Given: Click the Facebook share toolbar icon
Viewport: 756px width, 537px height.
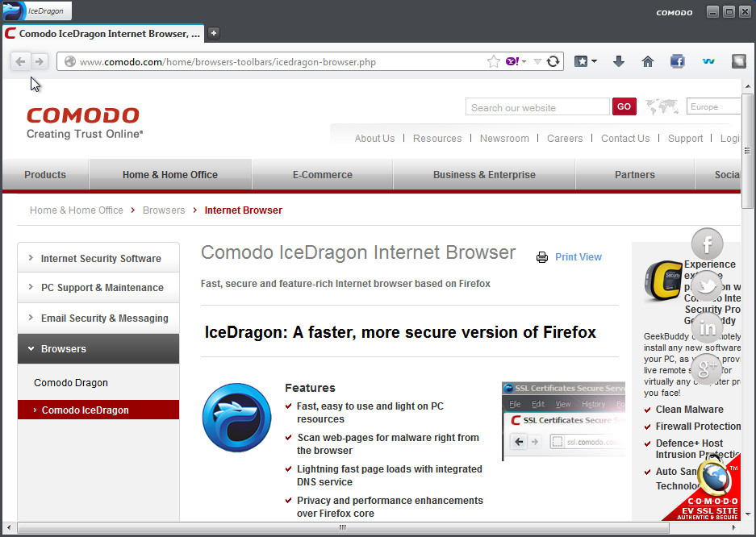Looking at the screenshot, I should click(678, 61).
